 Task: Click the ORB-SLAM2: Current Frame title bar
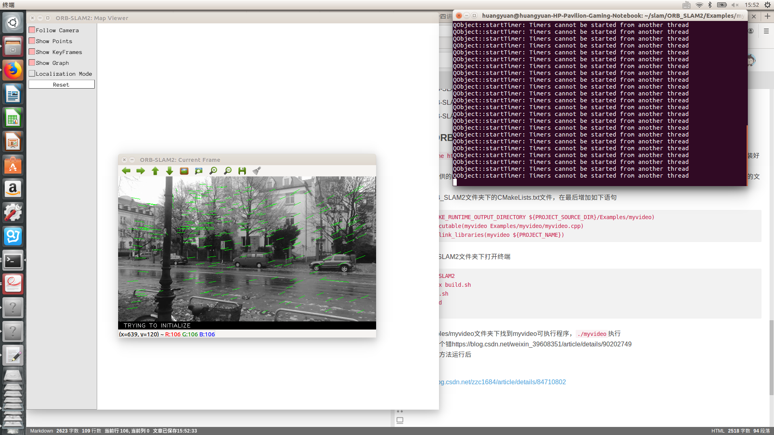point(247,160)
